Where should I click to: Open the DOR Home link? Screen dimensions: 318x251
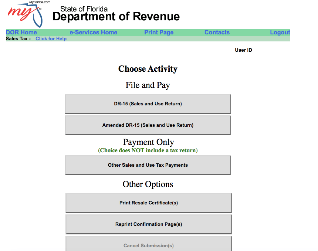21,32
